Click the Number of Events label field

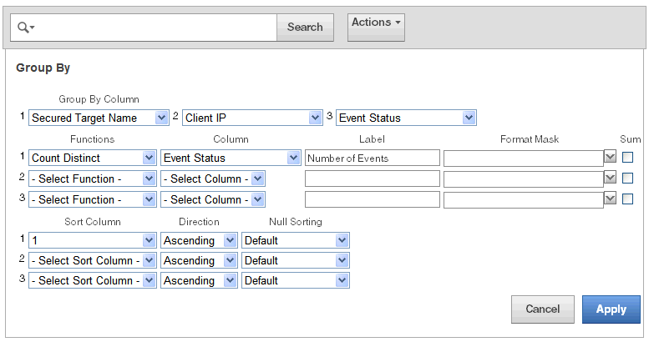click(x=372, y=158)
